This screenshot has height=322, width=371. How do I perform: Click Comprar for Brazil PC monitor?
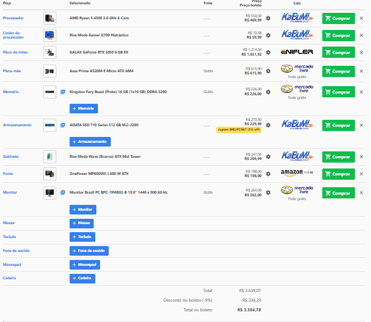338,193
